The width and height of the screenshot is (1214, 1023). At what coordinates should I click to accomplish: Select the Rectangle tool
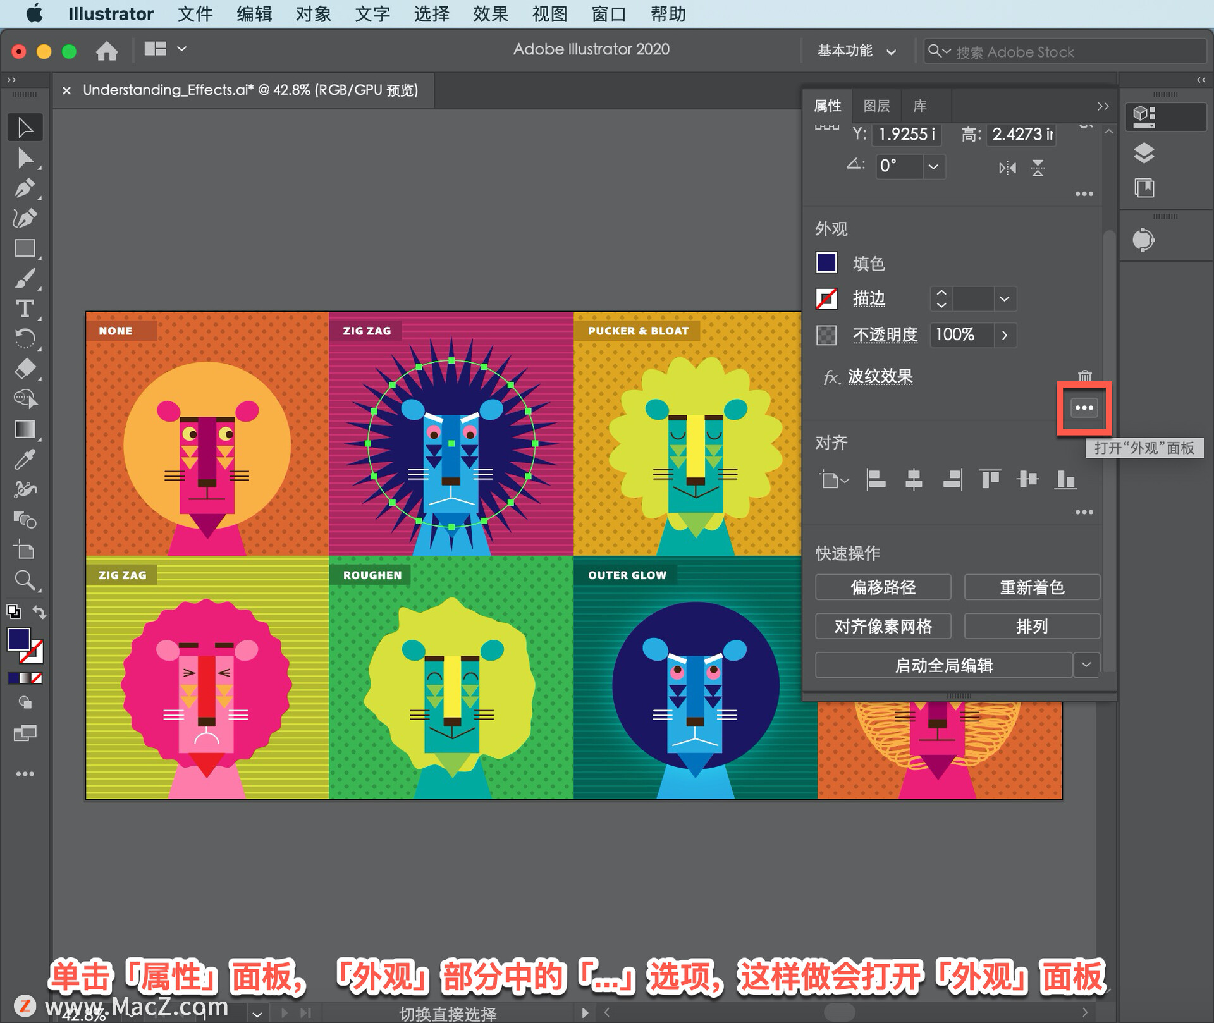25,248
